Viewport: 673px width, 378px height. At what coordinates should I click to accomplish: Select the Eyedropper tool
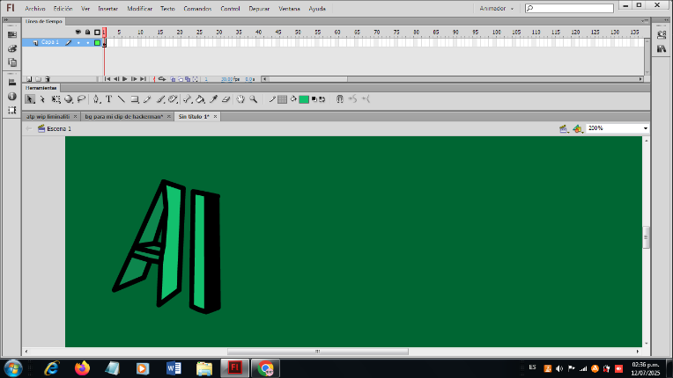(x=213, y=99)
